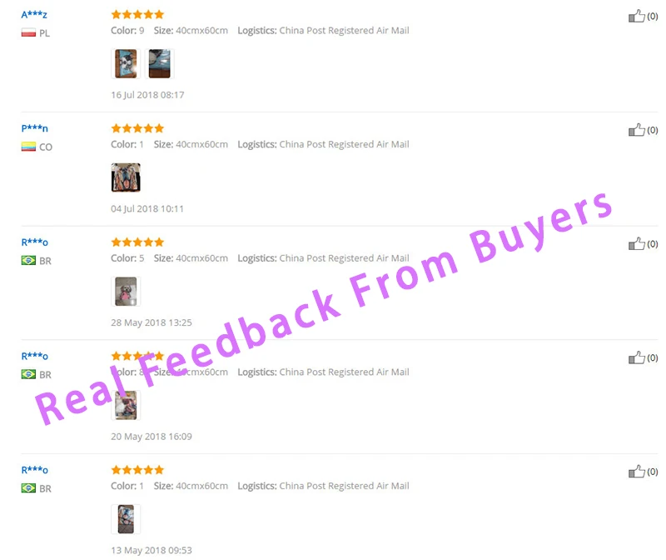Click five-star rating of A***z review

pyautogui.click(x=137, y=14)
